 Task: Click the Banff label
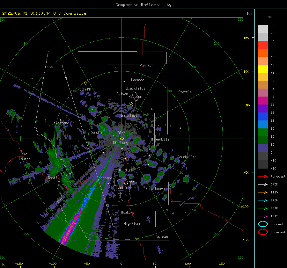pos(53,178)
